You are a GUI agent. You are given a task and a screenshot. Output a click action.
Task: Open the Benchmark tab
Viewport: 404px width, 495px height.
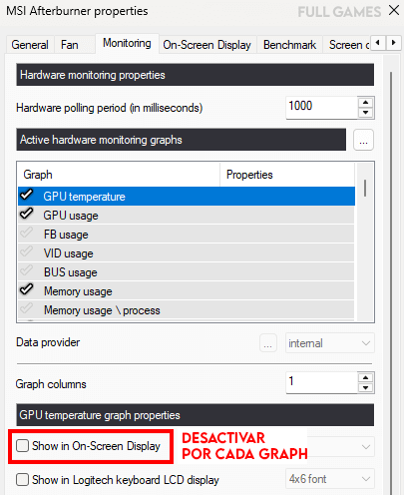[289, 45]
